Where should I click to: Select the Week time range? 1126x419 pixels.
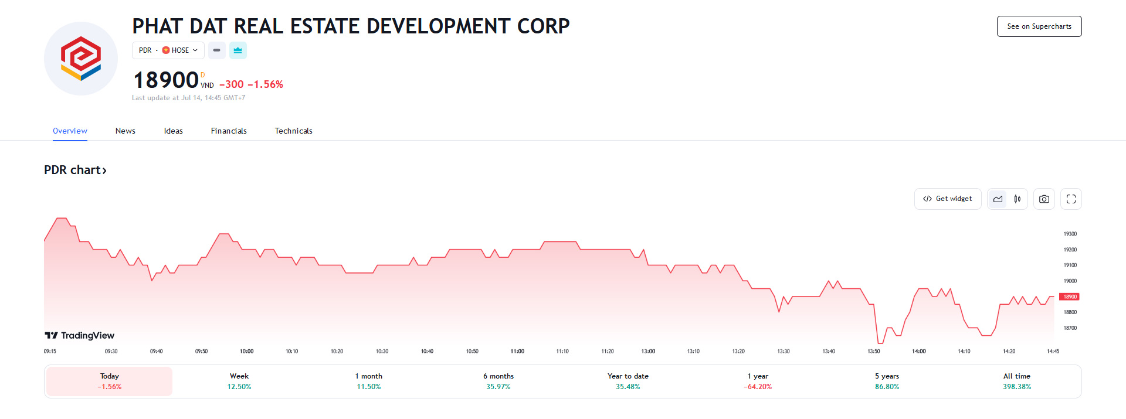coord(239,381)
